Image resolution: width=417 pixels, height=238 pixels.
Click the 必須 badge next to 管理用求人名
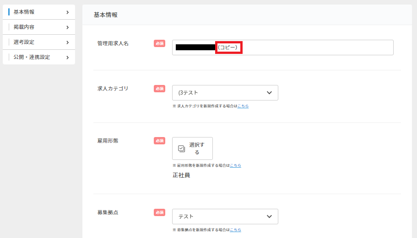pyautogui.click(x=159, y=43)
